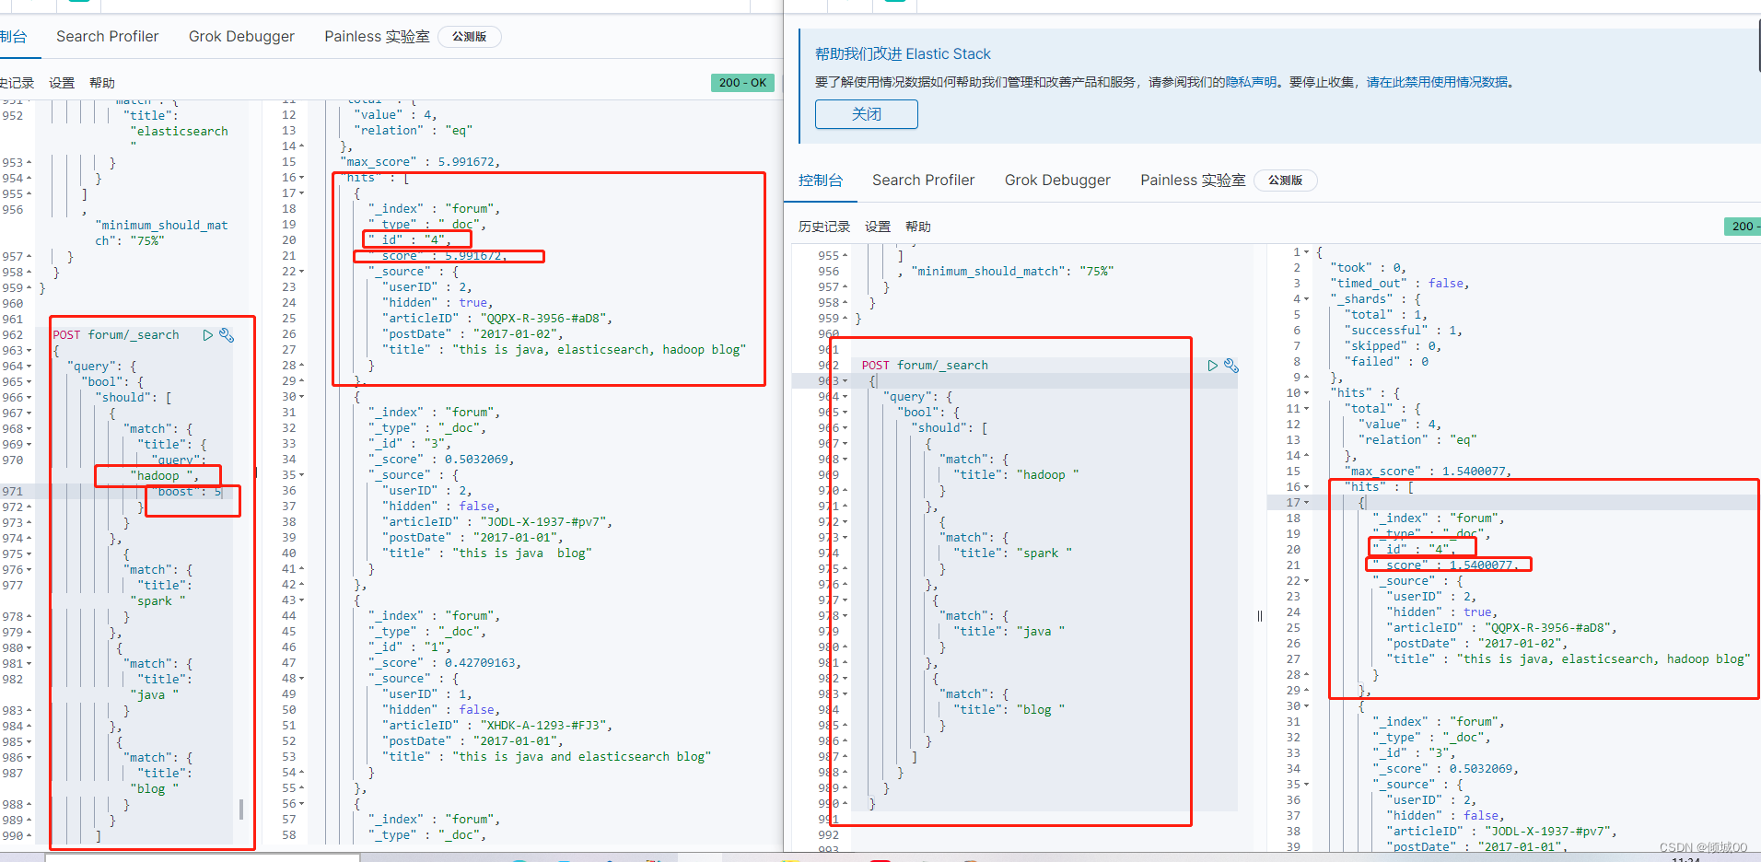Collapse line 1 root in right response

(x=1307, y=252)
